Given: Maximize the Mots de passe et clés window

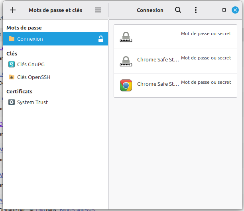Looking at the screenshot, I should coord(224,10).
